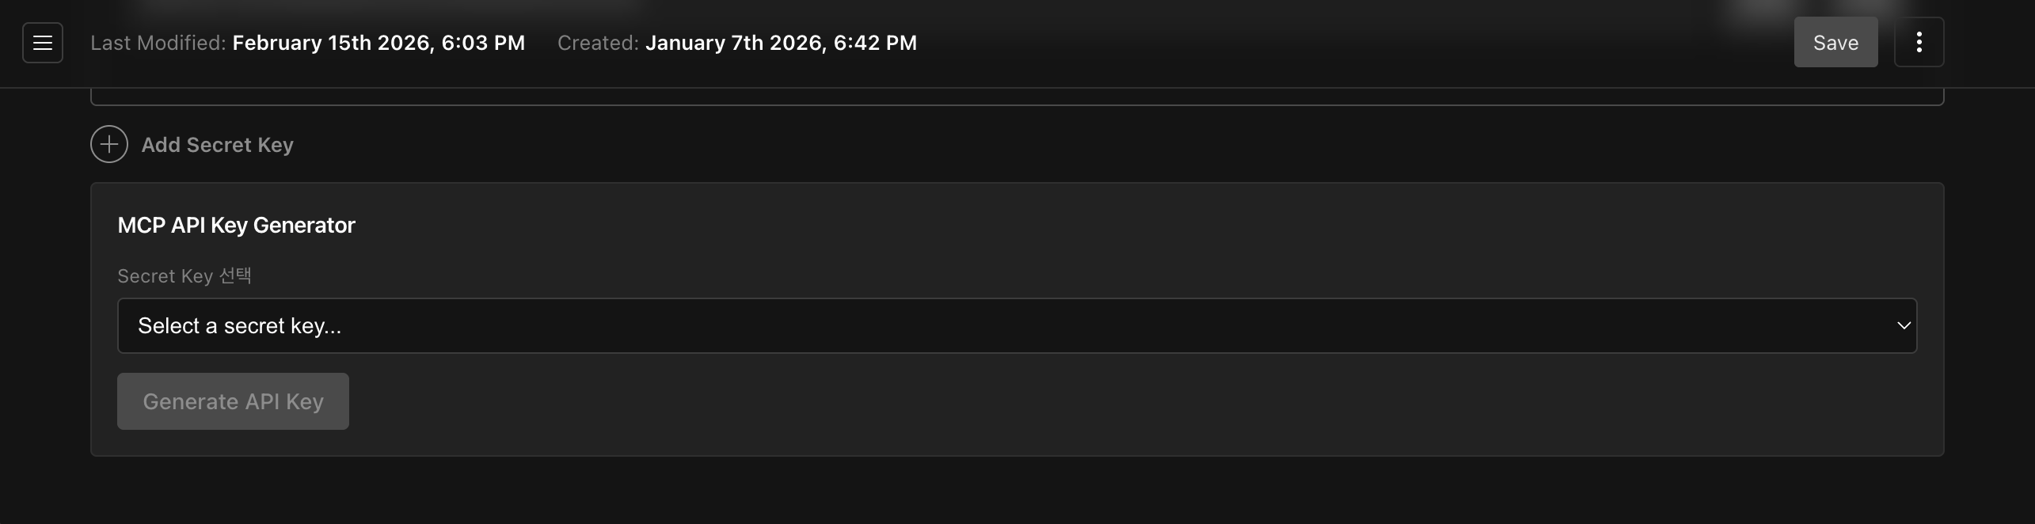Viewport: 2035px width, 524px height.
Task: Click empty space right of Generate API Key
Action: [1029, 401]
